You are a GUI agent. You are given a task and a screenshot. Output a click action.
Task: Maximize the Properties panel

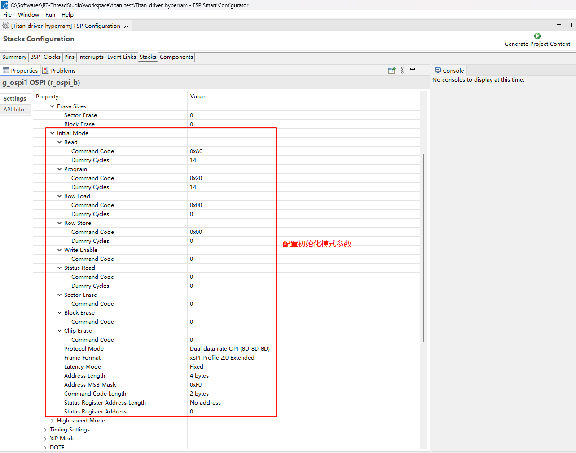[x=422, y=70]
